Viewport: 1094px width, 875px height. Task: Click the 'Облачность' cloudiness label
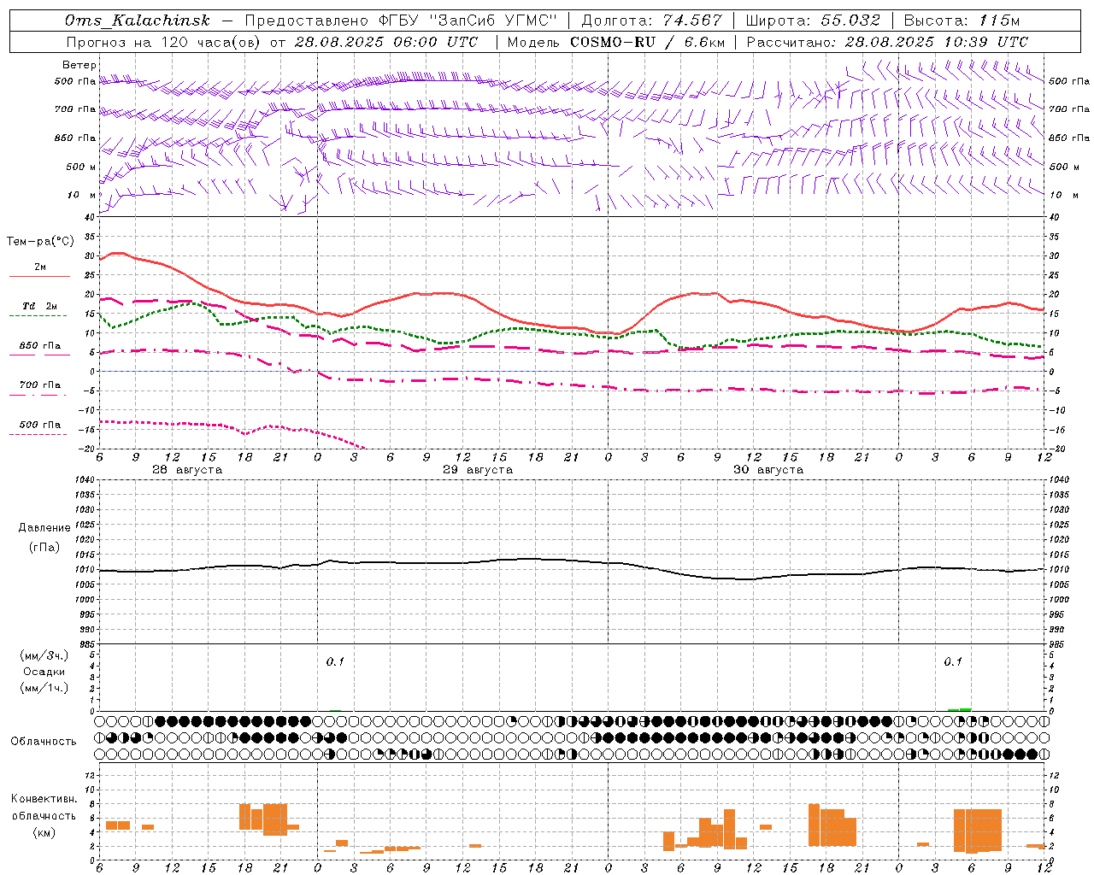(x=44, y=742)
